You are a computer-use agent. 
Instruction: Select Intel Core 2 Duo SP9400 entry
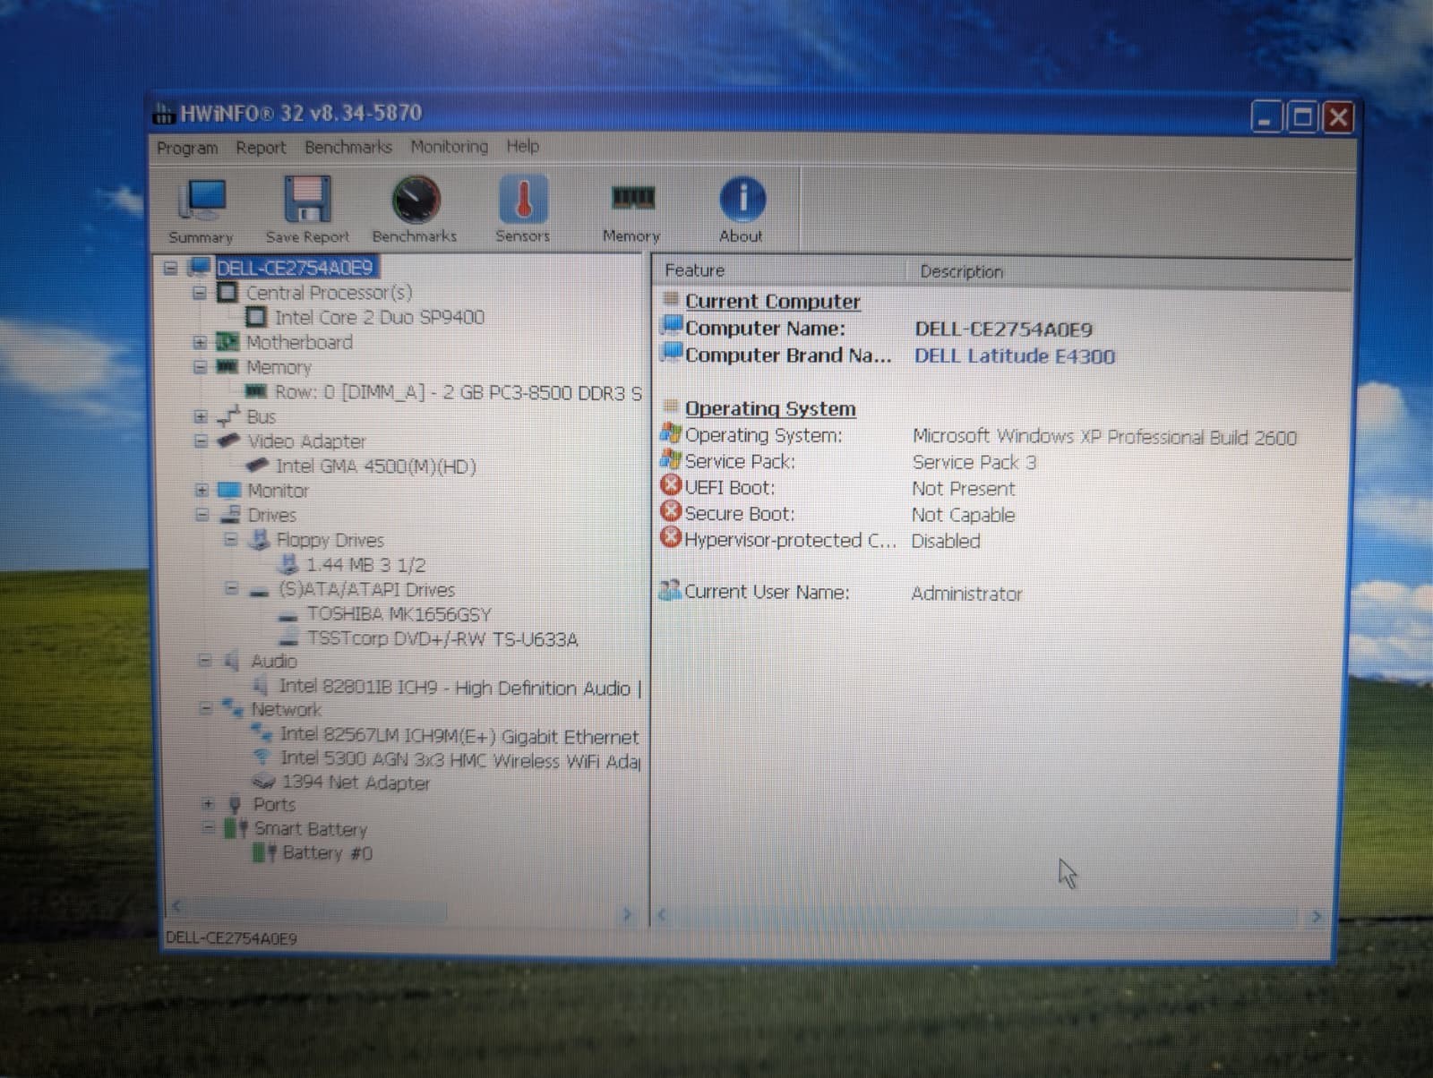(379, 317)
